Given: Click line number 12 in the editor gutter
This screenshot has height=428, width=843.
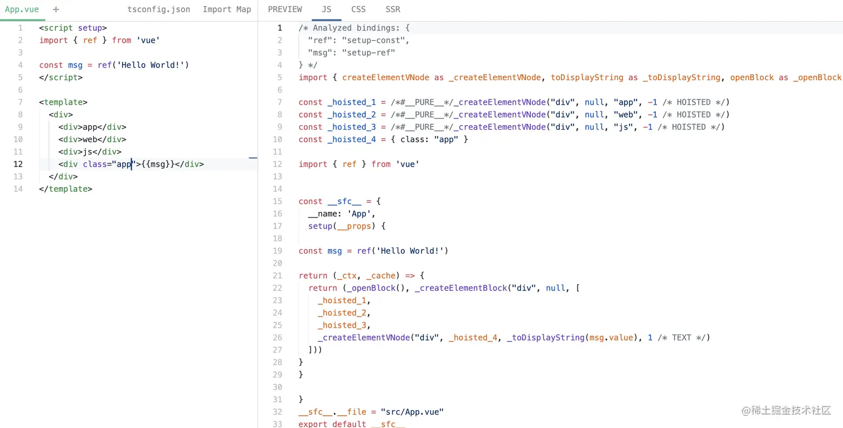Looking at the screenshot, I should 18,164.
